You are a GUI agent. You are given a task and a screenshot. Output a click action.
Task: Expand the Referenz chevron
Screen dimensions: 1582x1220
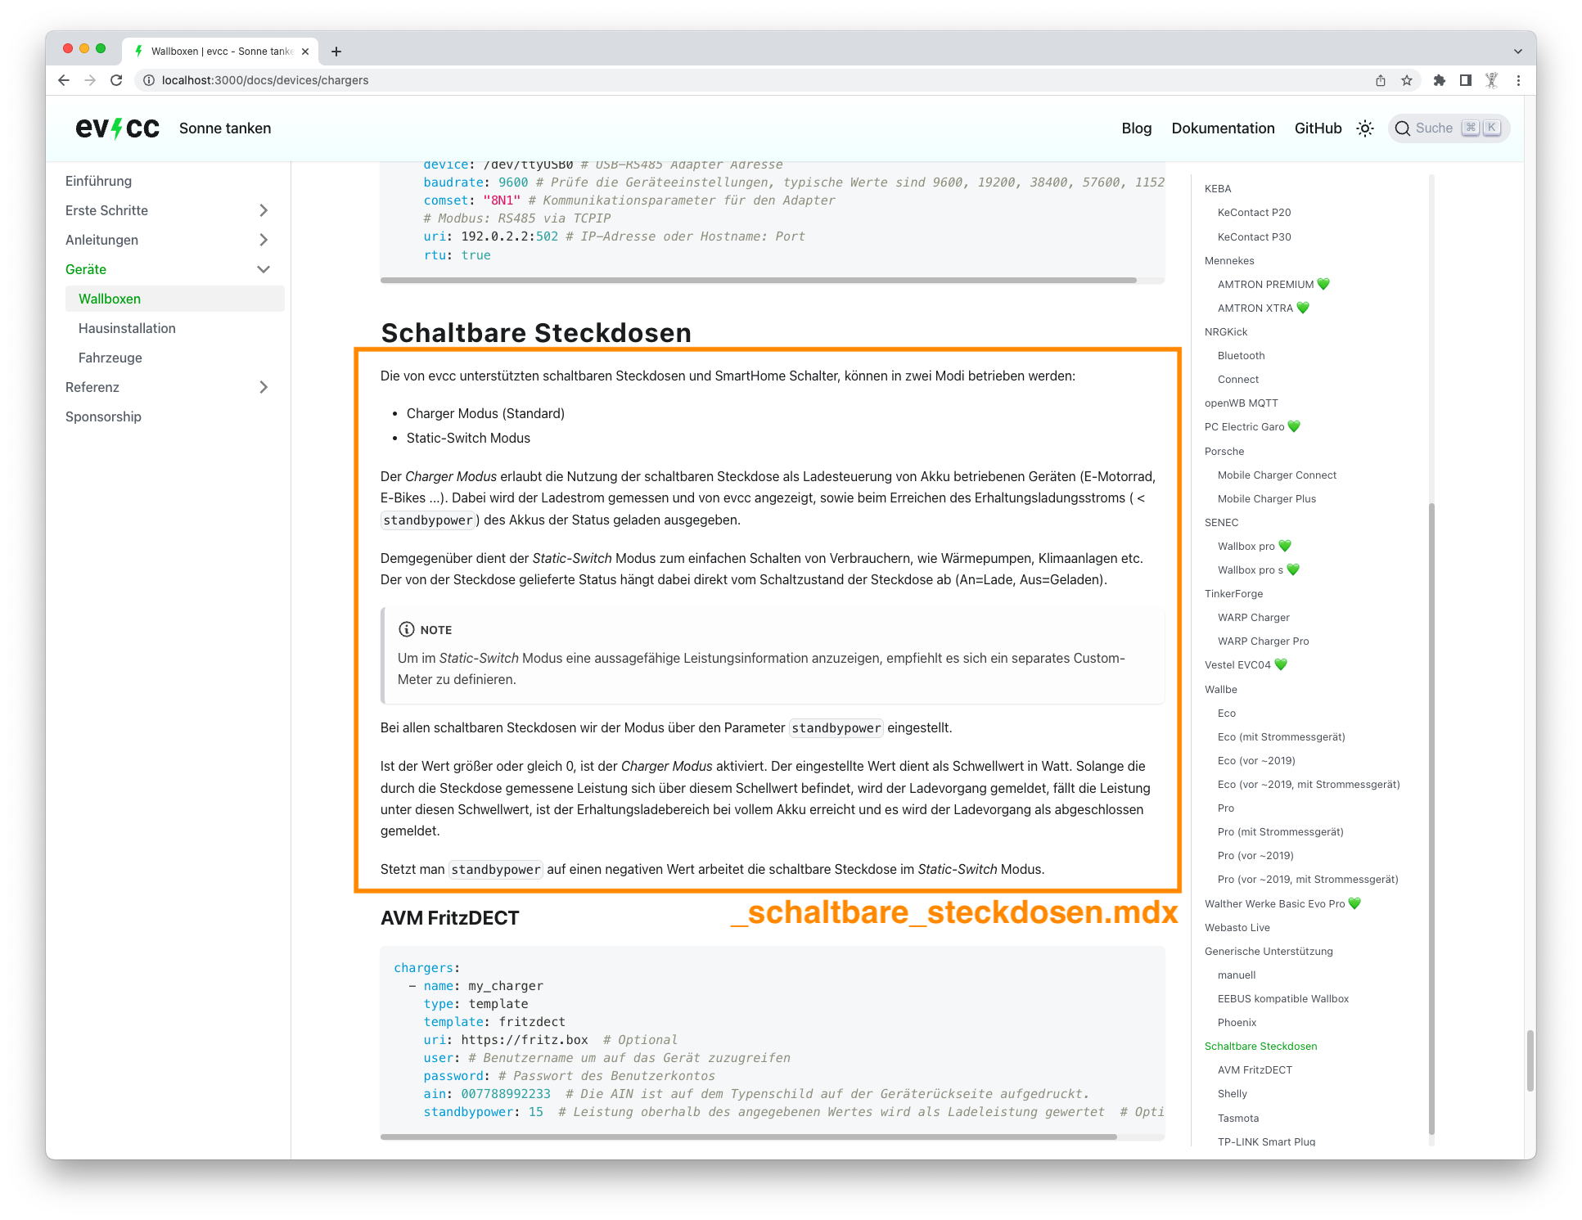point(264,387)
